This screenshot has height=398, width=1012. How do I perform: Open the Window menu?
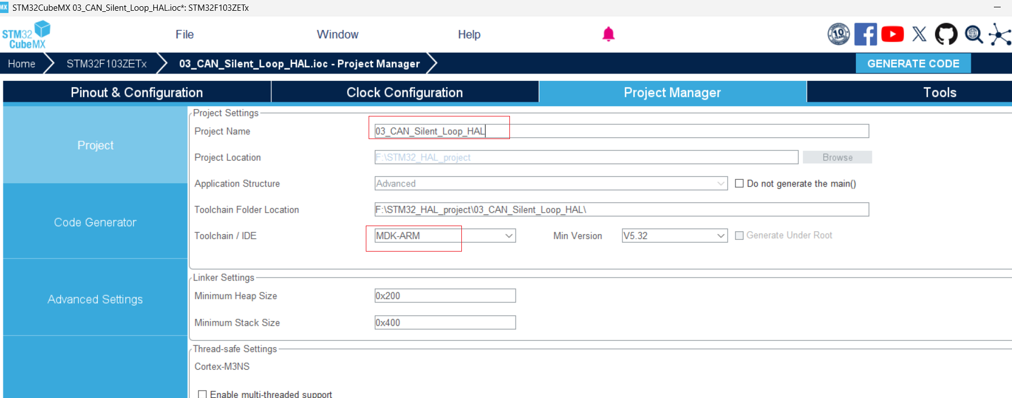[338, 34]
